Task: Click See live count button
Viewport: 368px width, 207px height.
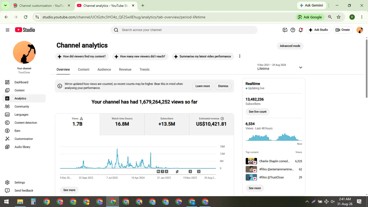Action: 258,112
